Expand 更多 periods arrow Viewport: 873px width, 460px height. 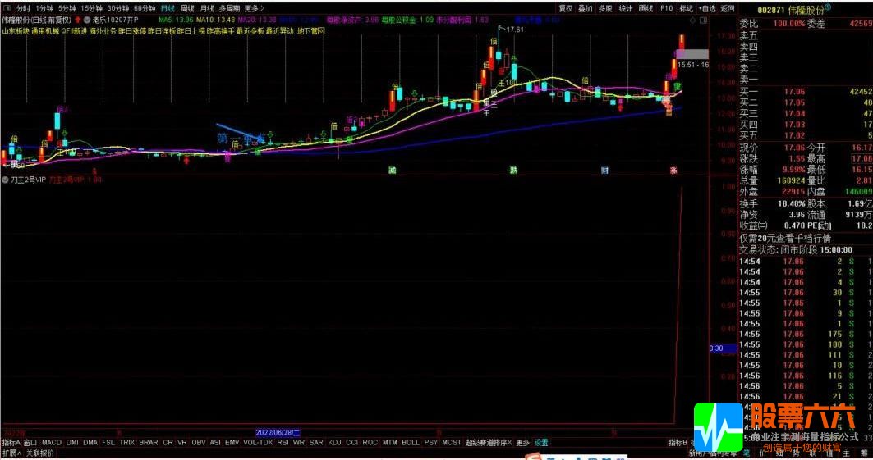[x=255, y=8]
